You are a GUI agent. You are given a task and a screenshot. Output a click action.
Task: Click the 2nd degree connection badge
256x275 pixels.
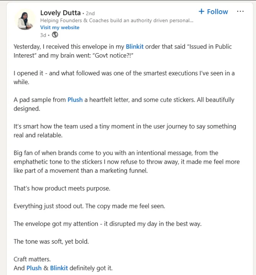(x=90, y=13)
